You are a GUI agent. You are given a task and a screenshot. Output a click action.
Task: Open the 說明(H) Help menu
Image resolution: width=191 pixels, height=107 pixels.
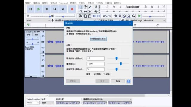(x=117, y=3)
